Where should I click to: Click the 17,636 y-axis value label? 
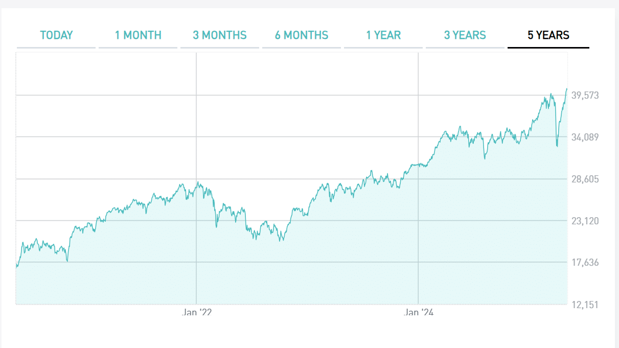pyautogui.click(x=586, y=263)
